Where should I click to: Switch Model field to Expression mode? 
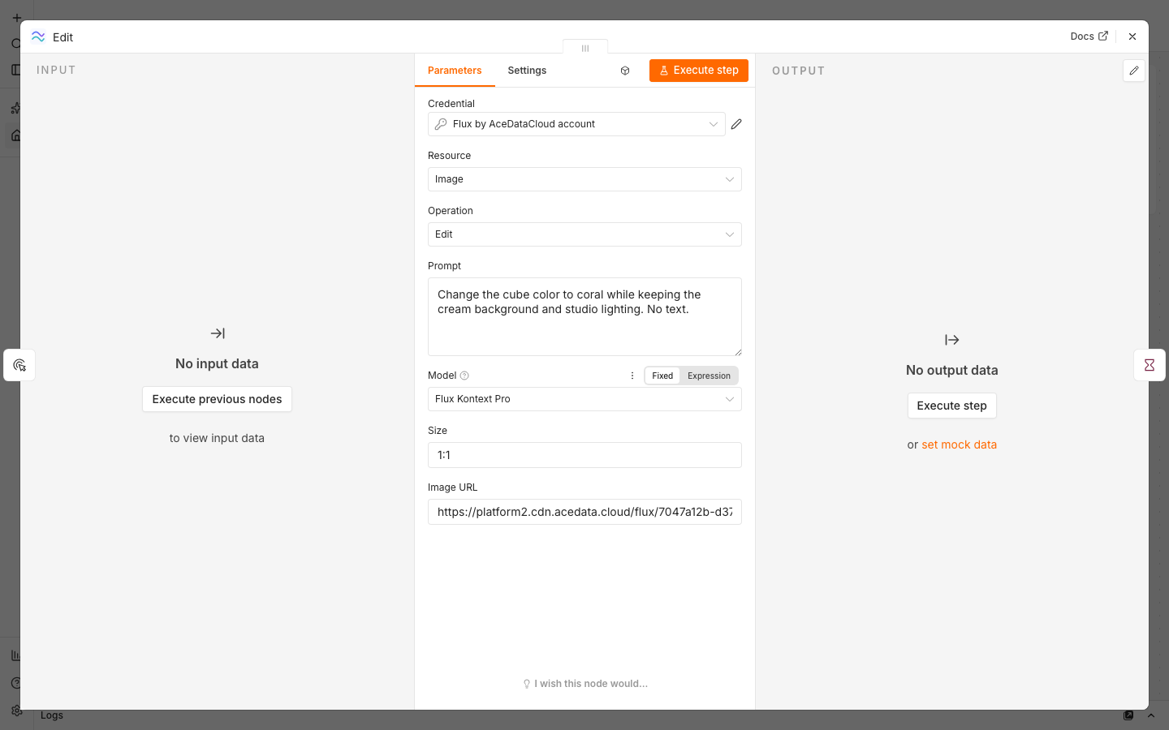click(x=709, y=376)
